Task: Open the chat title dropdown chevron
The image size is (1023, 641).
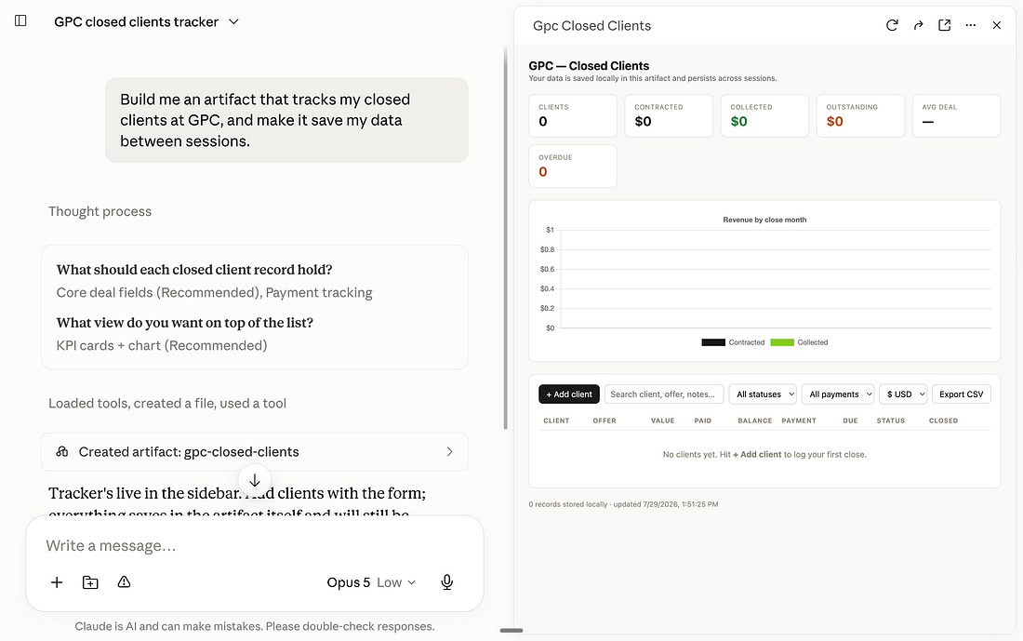Action: pos(233,21)
